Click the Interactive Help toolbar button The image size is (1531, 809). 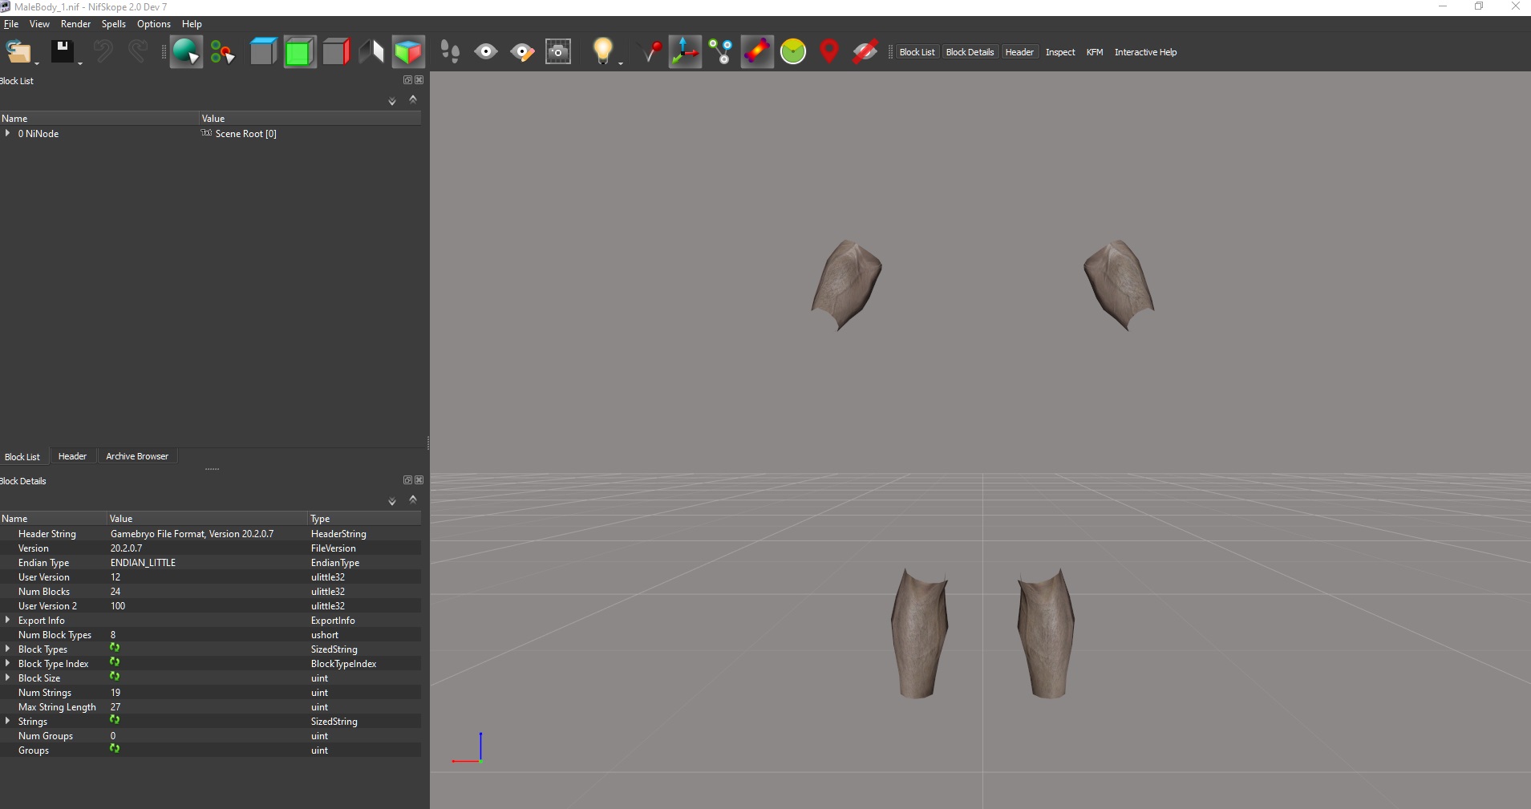pos(1145,52)
